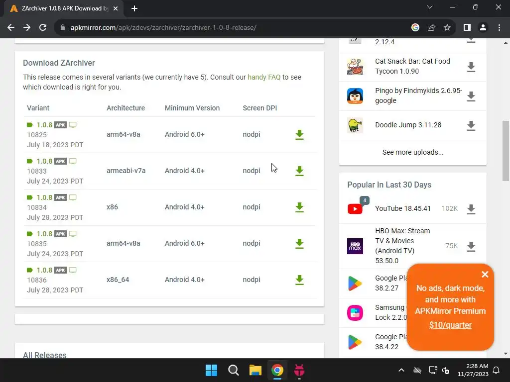The width and height of the screenshot is (510, 382).
Task: Download the 10835 arm64-v8a variant
Action: tap(299, 244)
